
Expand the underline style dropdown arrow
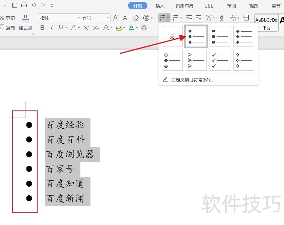66,28
